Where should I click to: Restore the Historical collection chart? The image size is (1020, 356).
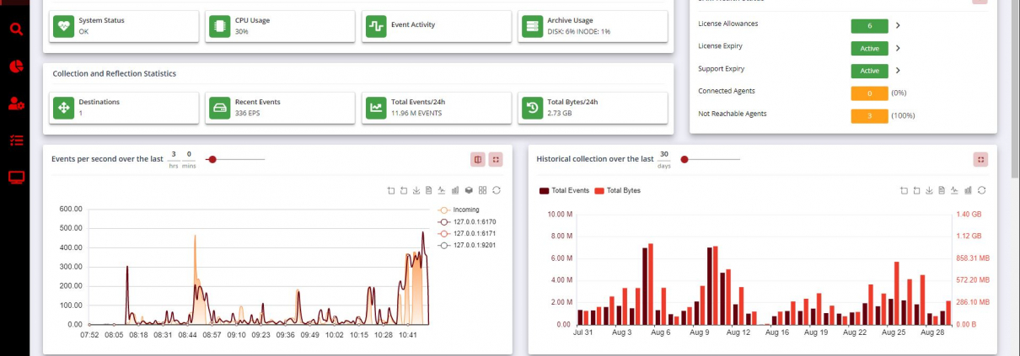click(981, 190)
